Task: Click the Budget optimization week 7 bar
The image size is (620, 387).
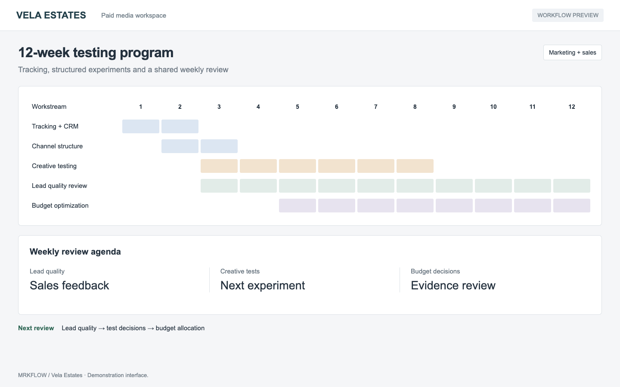Action: tap(376, 206)
